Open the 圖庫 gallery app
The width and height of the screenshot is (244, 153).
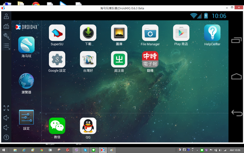pyautogui.click(x=119, y=33)
